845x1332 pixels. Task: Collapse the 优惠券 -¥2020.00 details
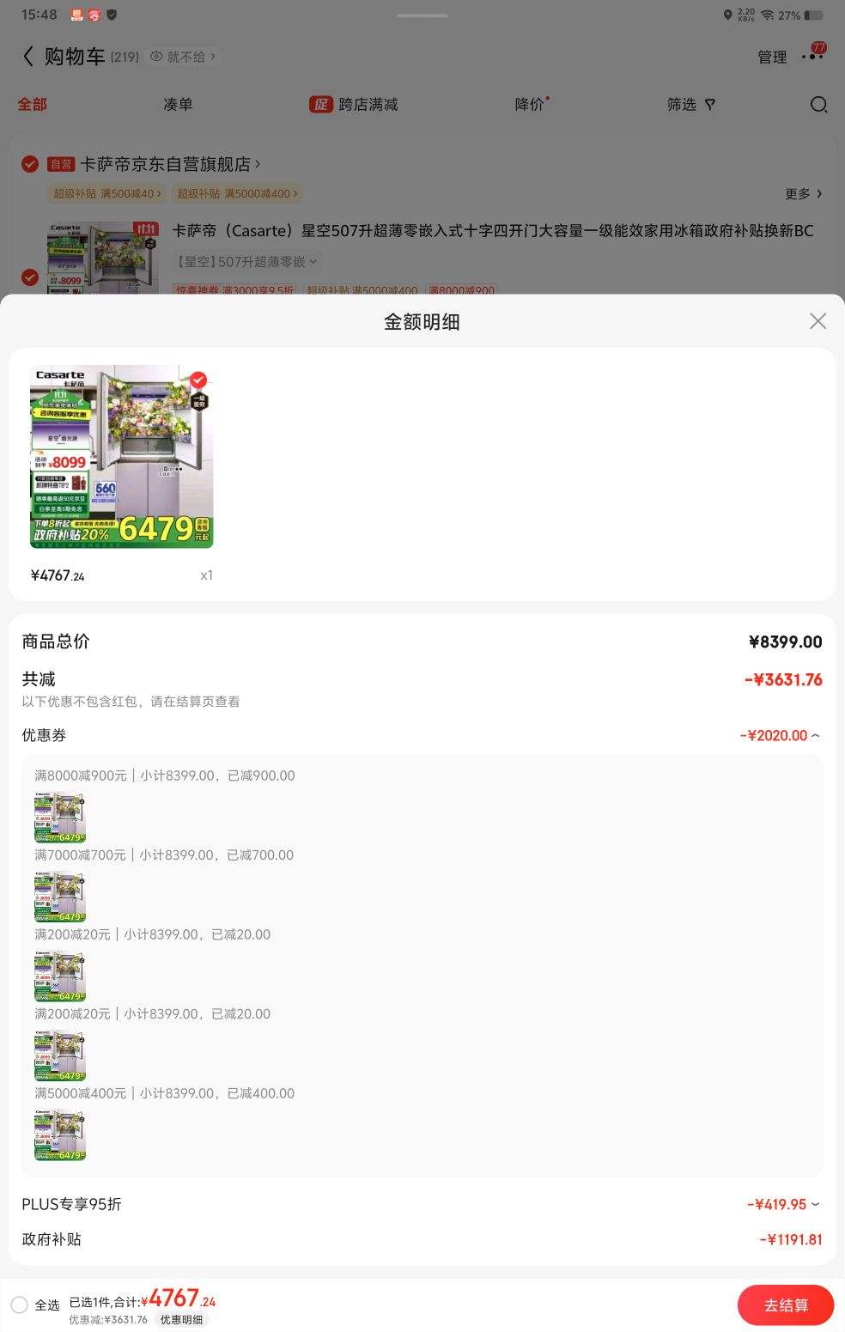(780, 736)
